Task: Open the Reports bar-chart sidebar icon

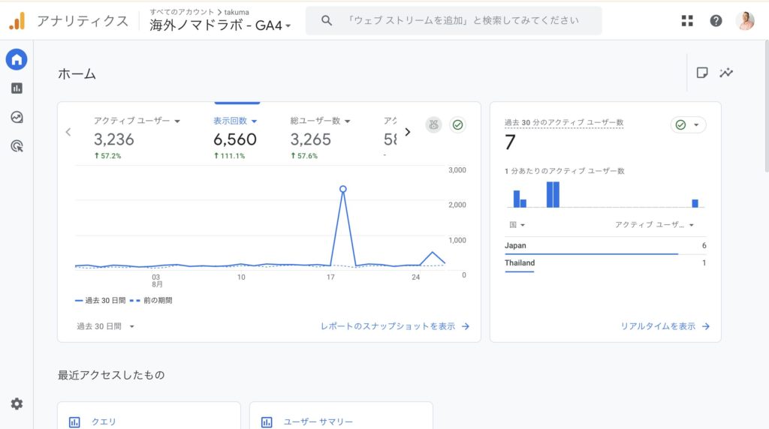Action: point(17,88)
